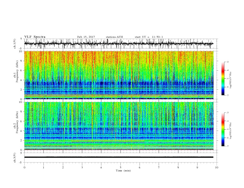The height and width of the screenshot is (188, 244).
Task: Click the "-6" value on the lower colorbar
Action: [x=227, y=138]
